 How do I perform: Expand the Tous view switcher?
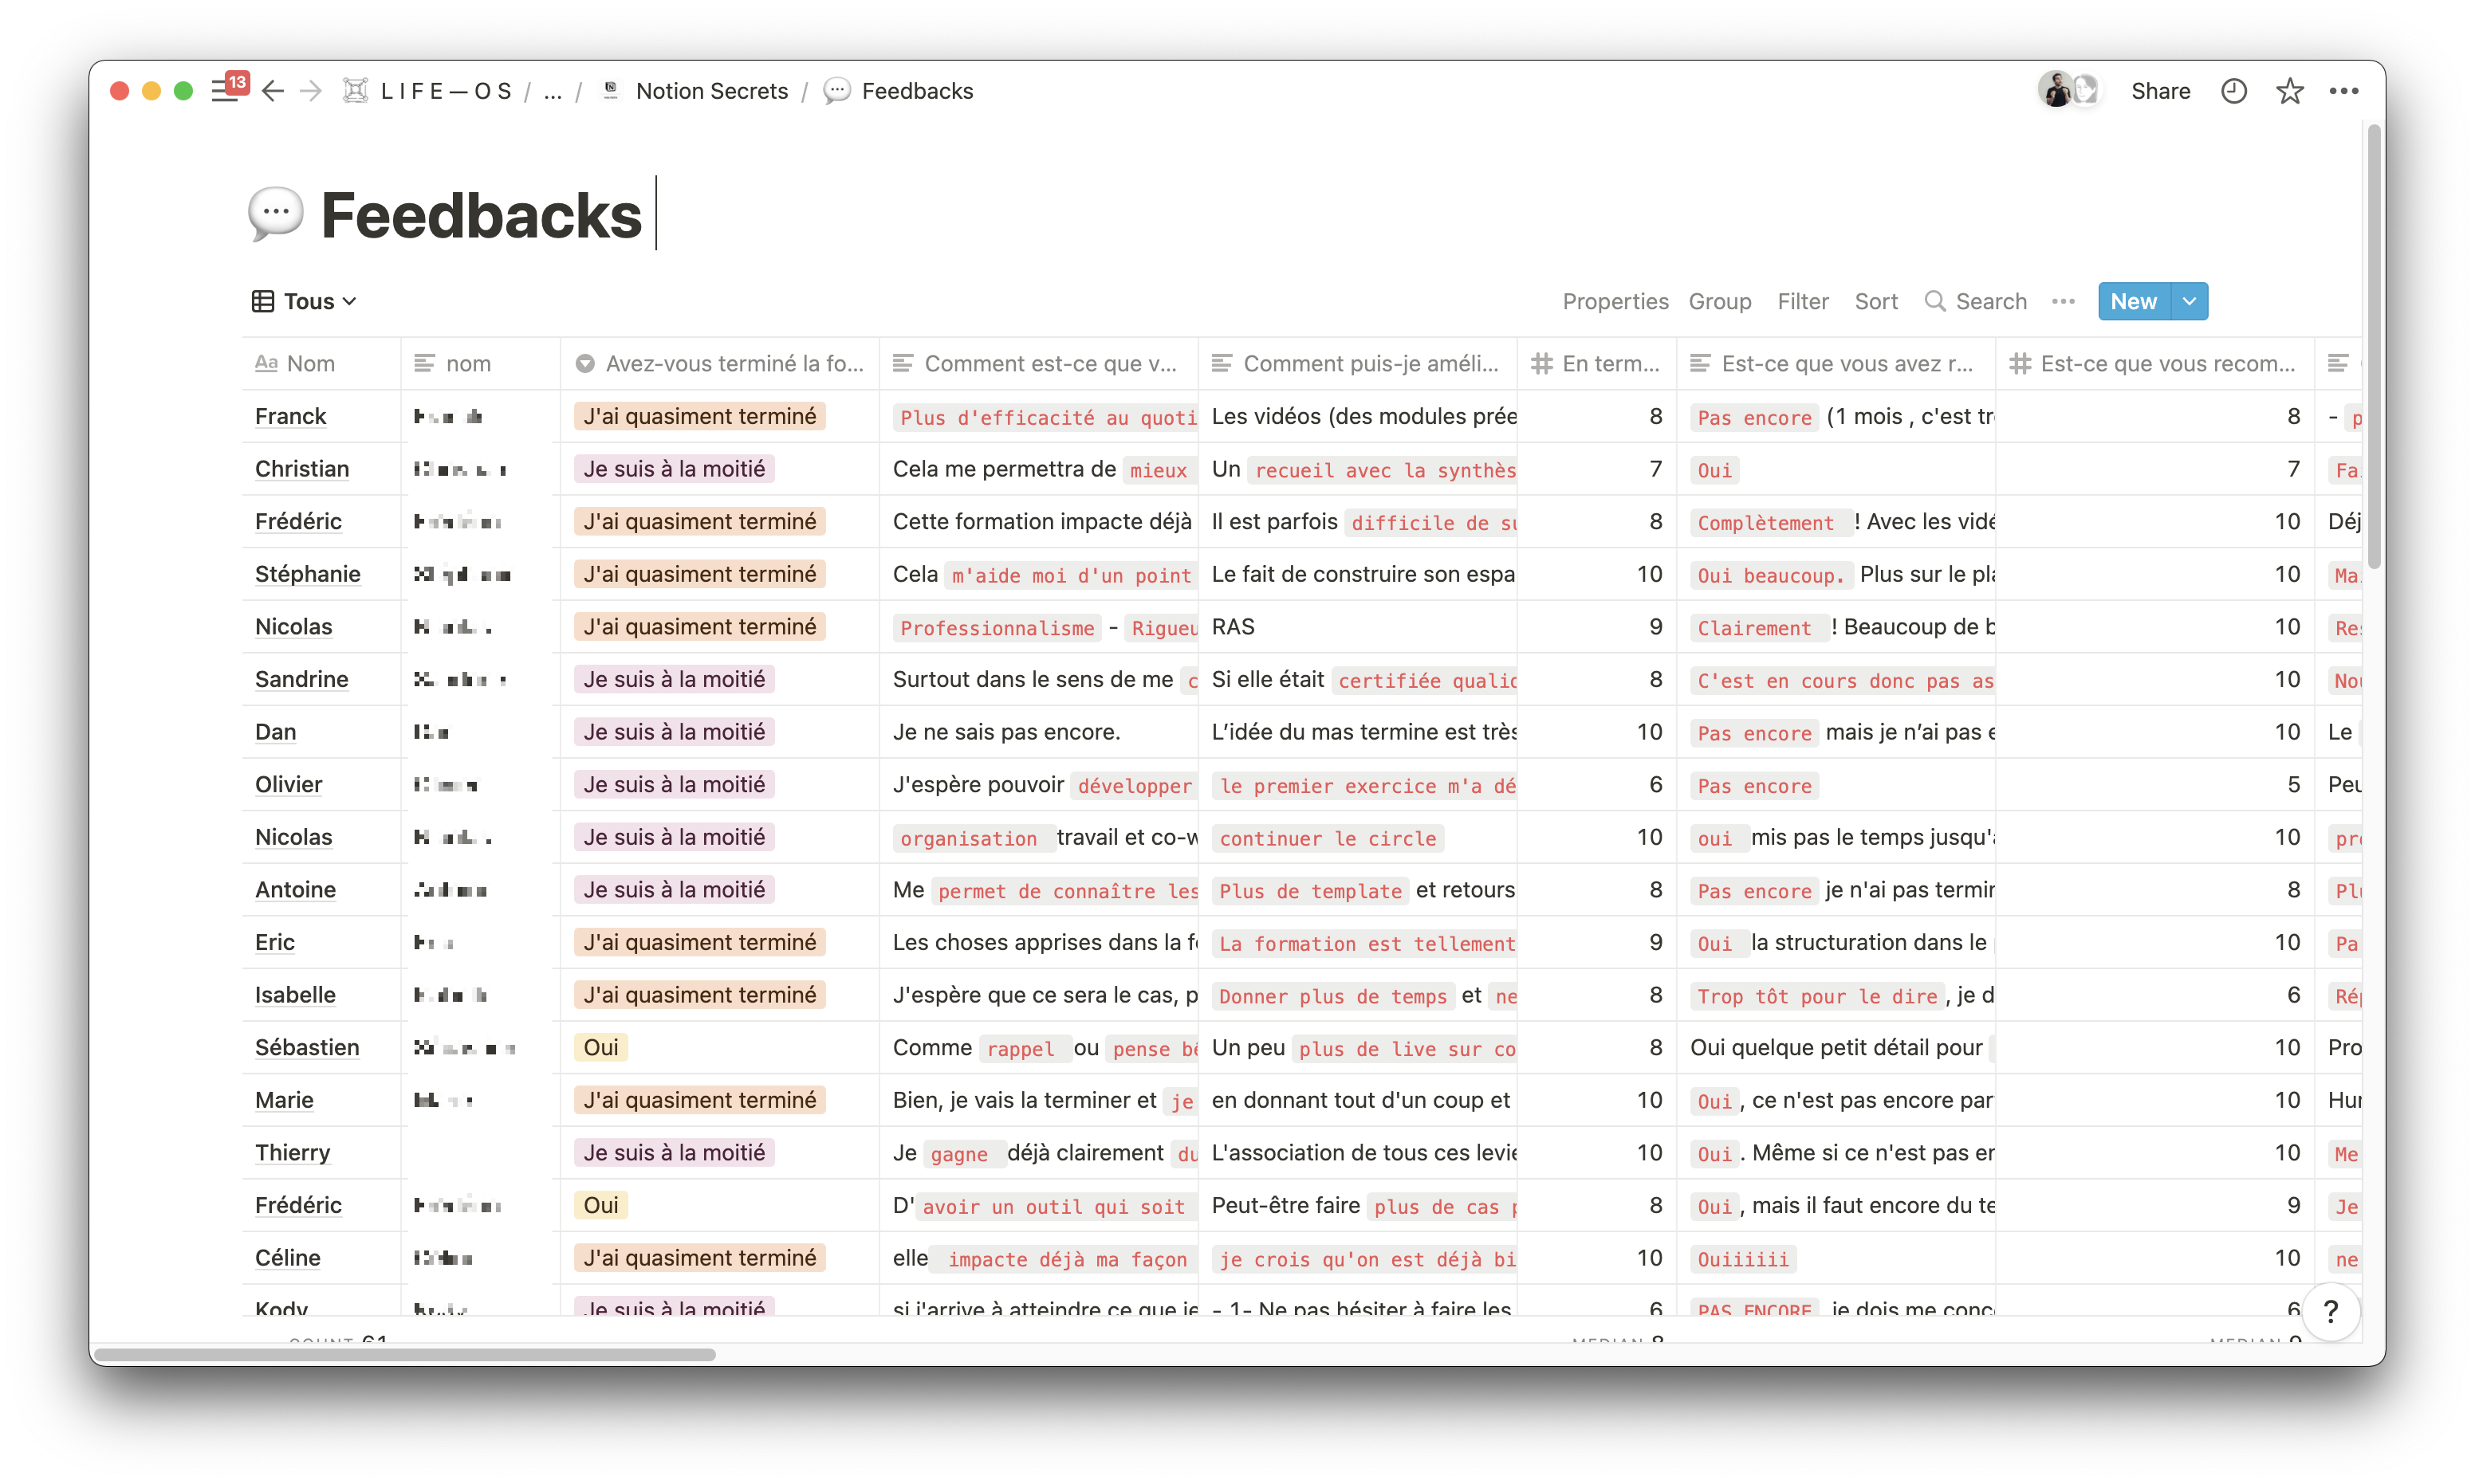tap(305, 301)
